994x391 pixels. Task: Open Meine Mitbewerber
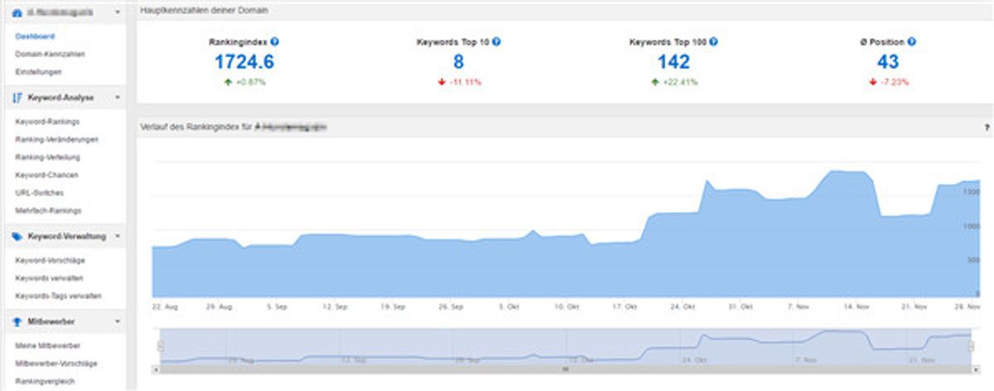48,345
